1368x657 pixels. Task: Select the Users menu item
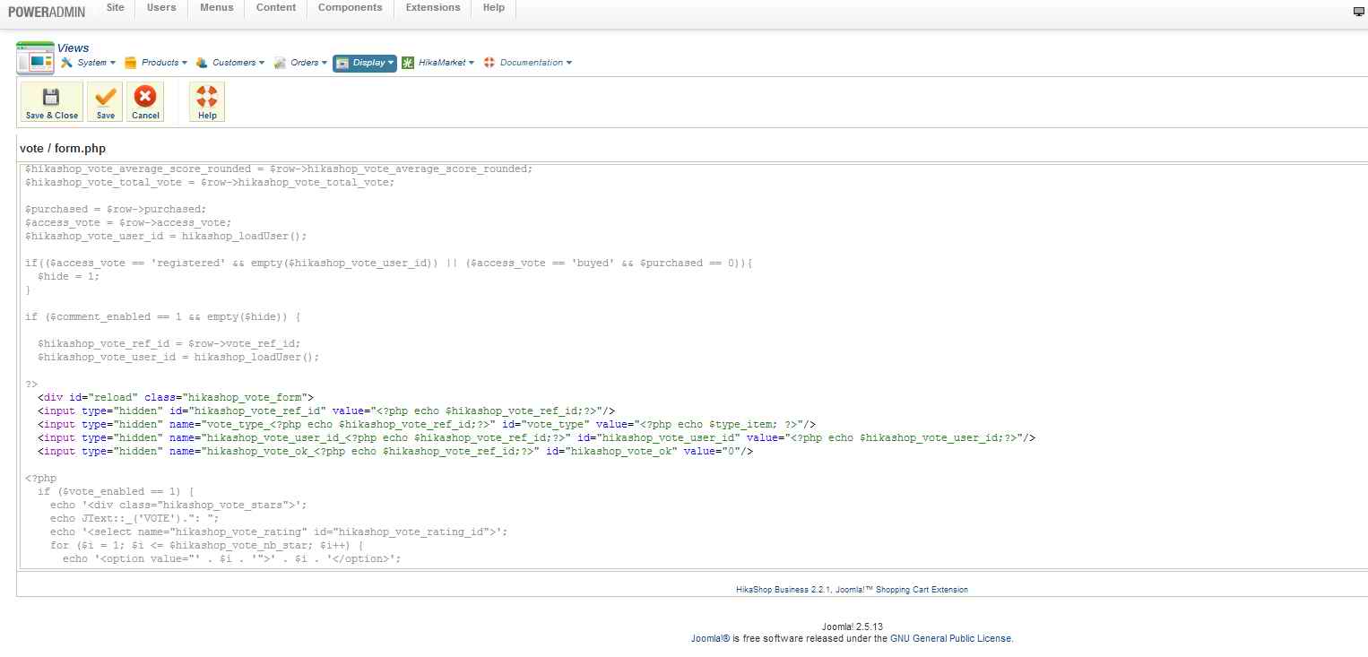[x=161, y=7]
